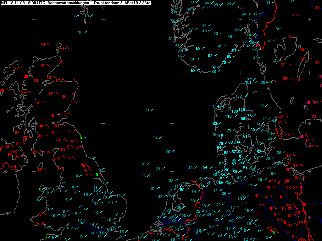Click the 110 tendency value
The image size is (322, 241).
tap(228, 116)
